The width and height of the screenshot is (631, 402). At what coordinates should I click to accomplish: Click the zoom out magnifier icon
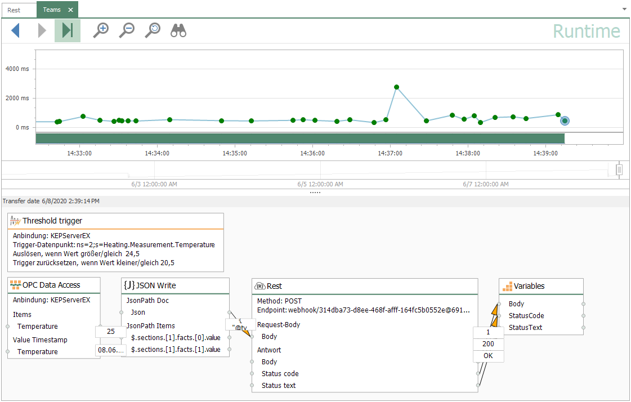tap(127, 30)
